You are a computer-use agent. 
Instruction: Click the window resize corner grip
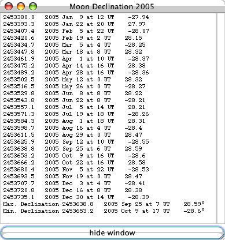222,237
